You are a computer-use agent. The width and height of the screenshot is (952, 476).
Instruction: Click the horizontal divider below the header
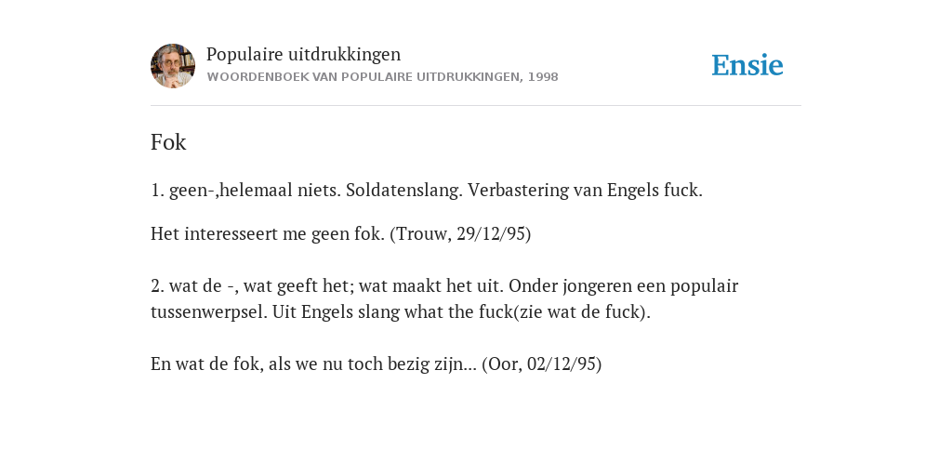[476, 106]
